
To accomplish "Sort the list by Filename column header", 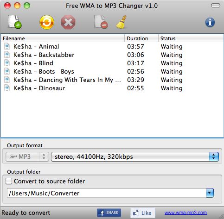I will (63, 38).
